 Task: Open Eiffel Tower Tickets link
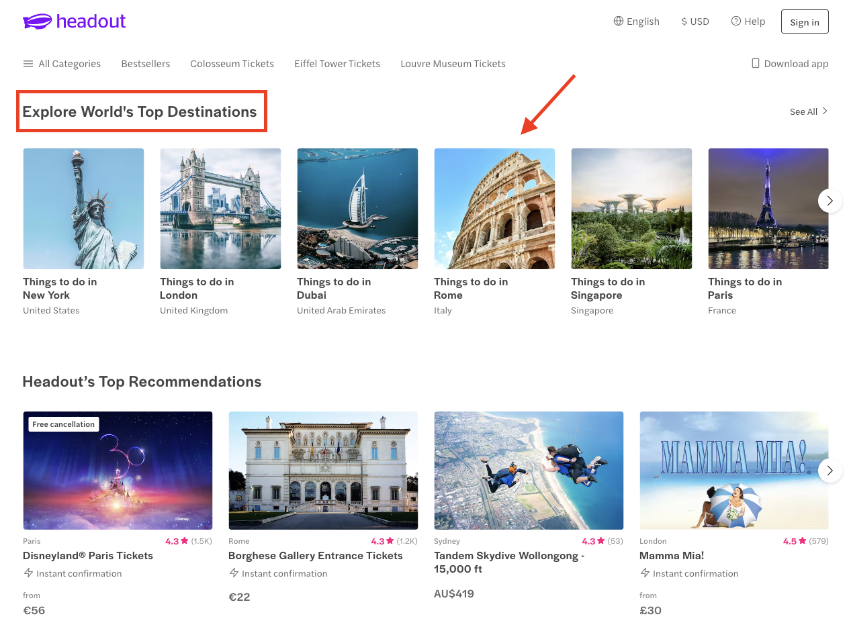pos(337,63)
